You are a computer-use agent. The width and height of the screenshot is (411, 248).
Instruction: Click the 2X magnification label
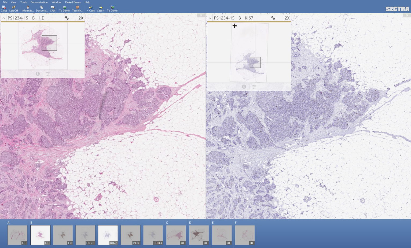81,18
